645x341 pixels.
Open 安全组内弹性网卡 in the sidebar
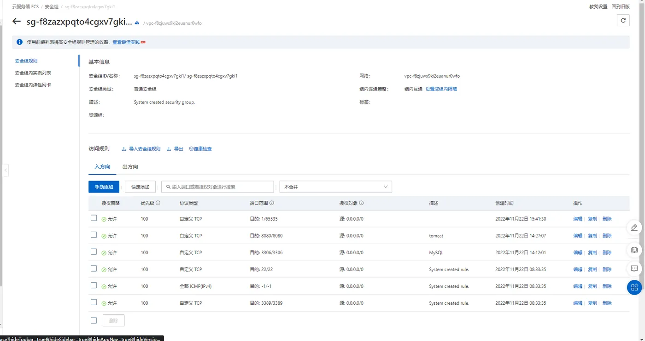pos(33,85)
